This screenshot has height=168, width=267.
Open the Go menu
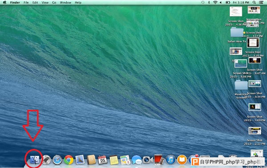[54, 3]
